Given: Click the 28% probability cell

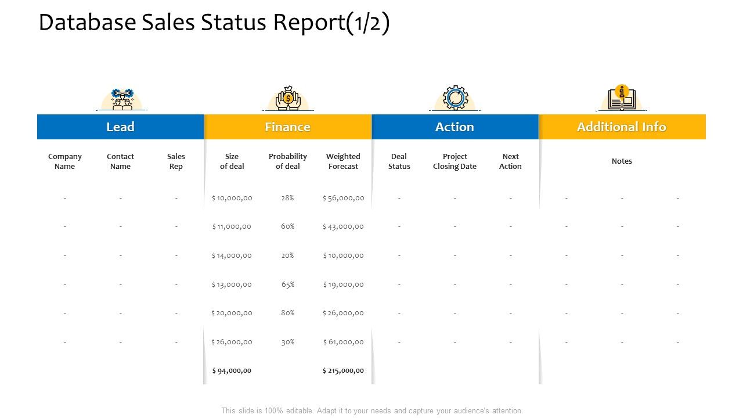Looking at the screenshot, I should click(288, 198).
